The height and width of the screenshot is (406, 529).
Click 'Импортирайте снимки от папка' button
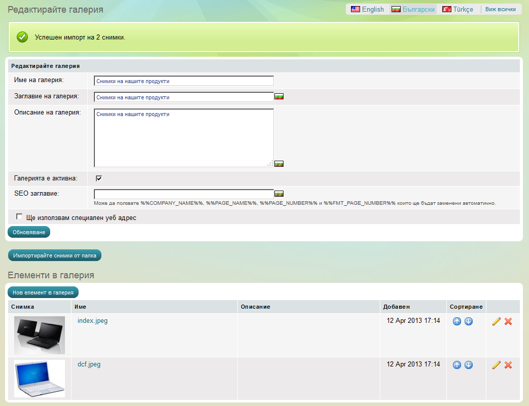click(x=55, y=255)
